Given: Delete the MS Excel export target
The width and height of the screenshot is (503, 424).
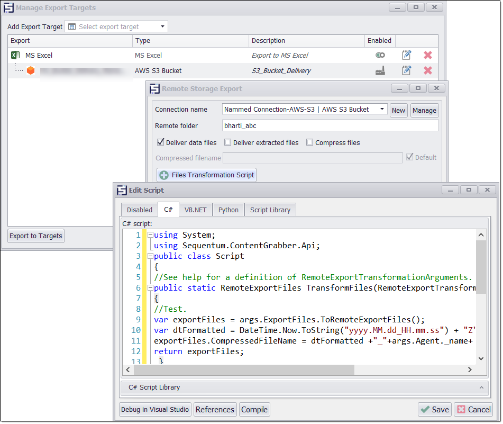Looking at the screenshot, I should click(x=428, y=55).
